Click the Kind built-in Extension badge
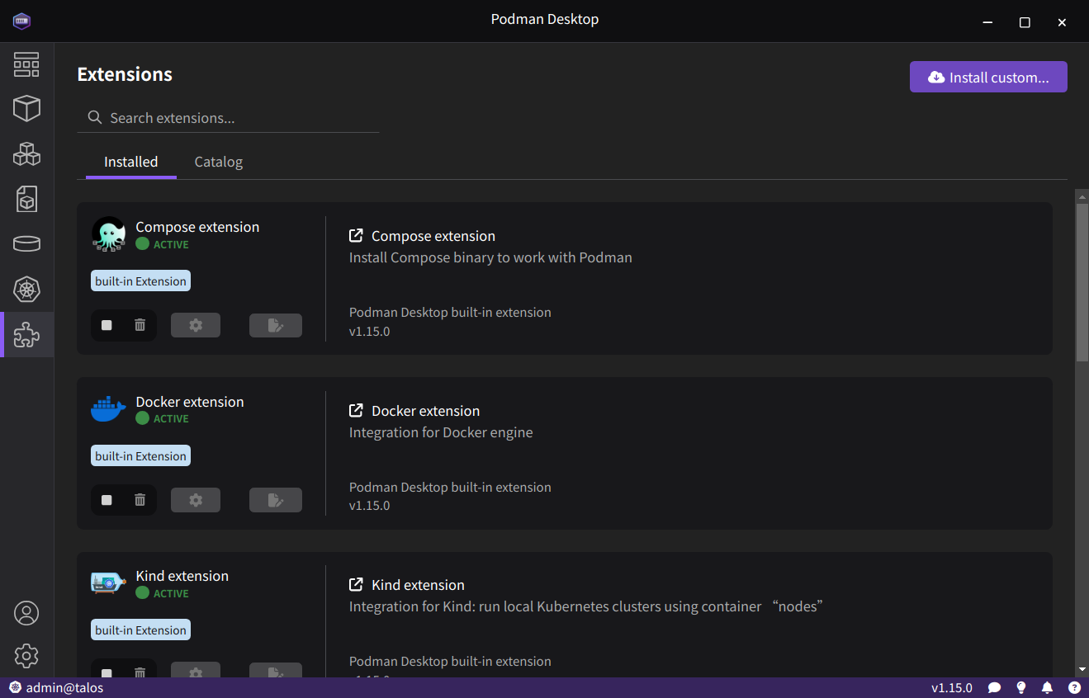The width and height of the screenshot is (1089, 698). pyautogui.click(x=141, y=630)
